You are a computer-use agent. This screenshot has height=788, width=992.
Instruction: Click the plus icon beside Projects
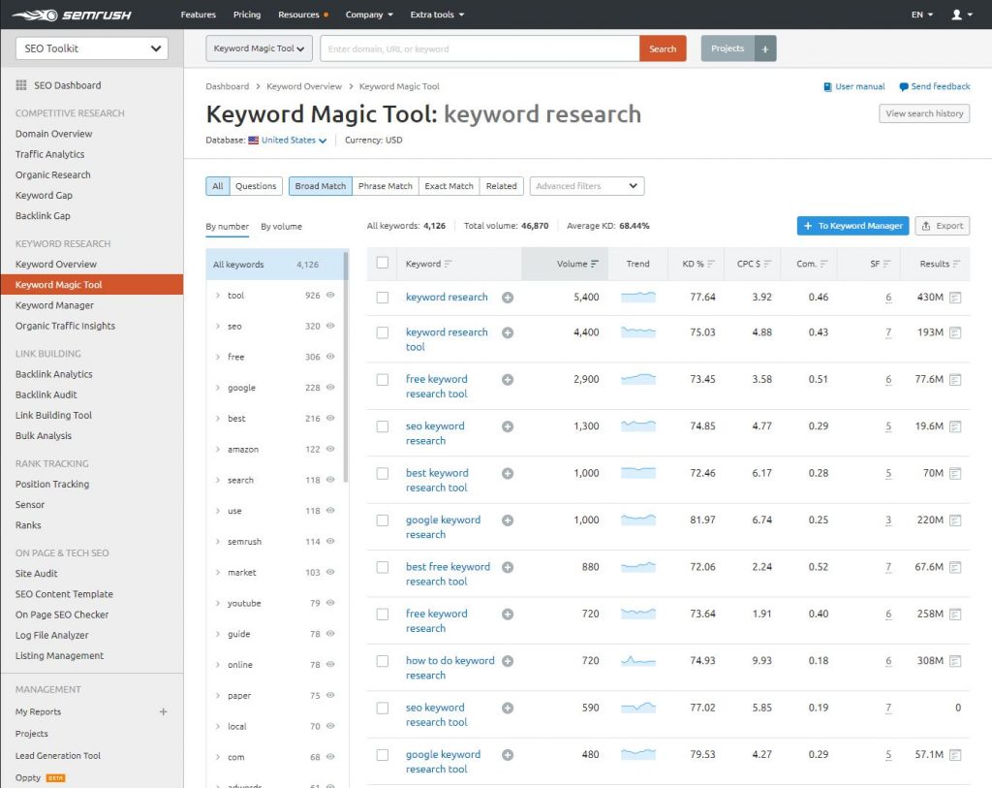pos(765,48)
